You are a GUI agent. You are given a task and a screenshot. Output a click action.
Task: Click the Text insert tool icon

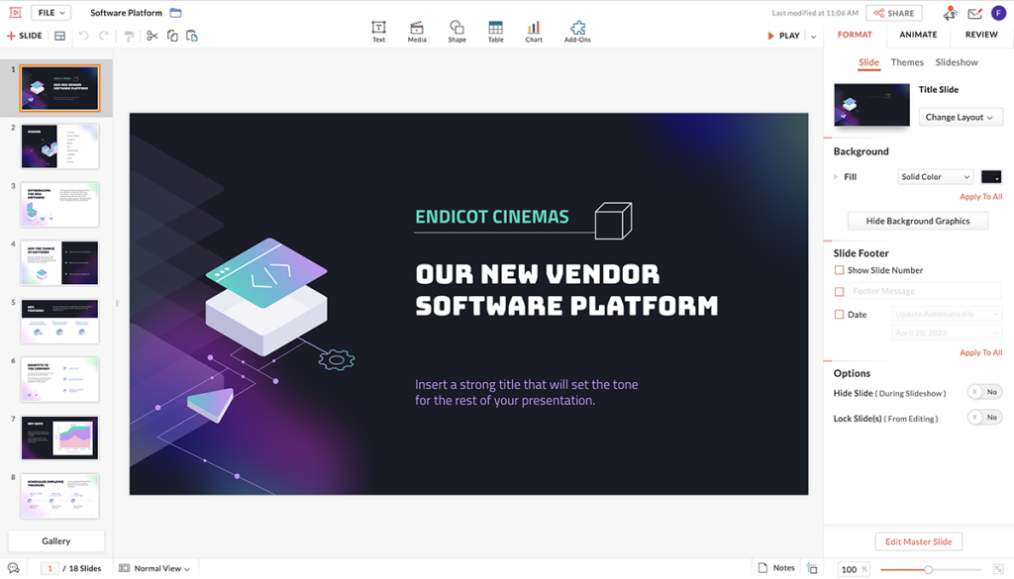pyautogui.click(x=378, y=28)
